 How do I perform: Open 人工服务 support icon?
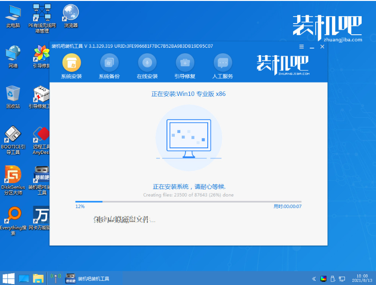pyautogui.click(x=223, y=66)
